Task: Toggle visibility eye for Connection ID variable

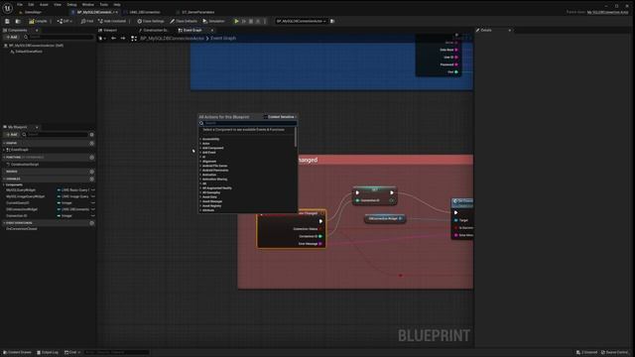Action: [x=92, y=216]
